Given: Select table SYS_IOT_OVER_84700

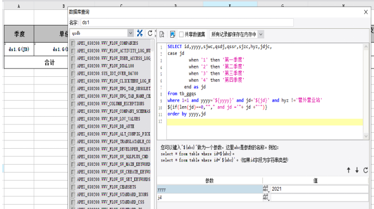Looking at the screenshot, I should coord(107,74).
